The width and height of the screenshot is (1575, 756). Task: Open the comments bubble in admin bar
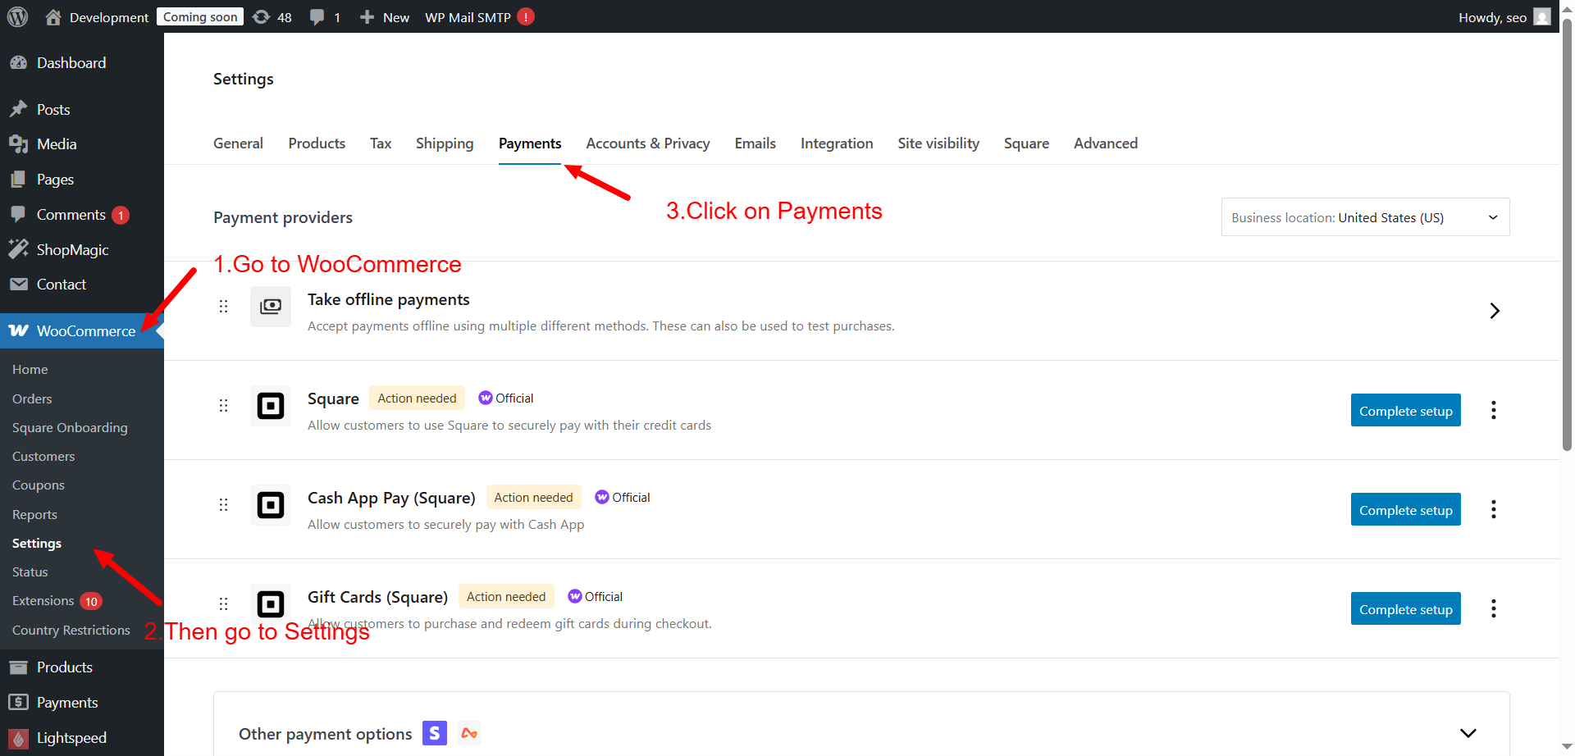tap(317, 17)
